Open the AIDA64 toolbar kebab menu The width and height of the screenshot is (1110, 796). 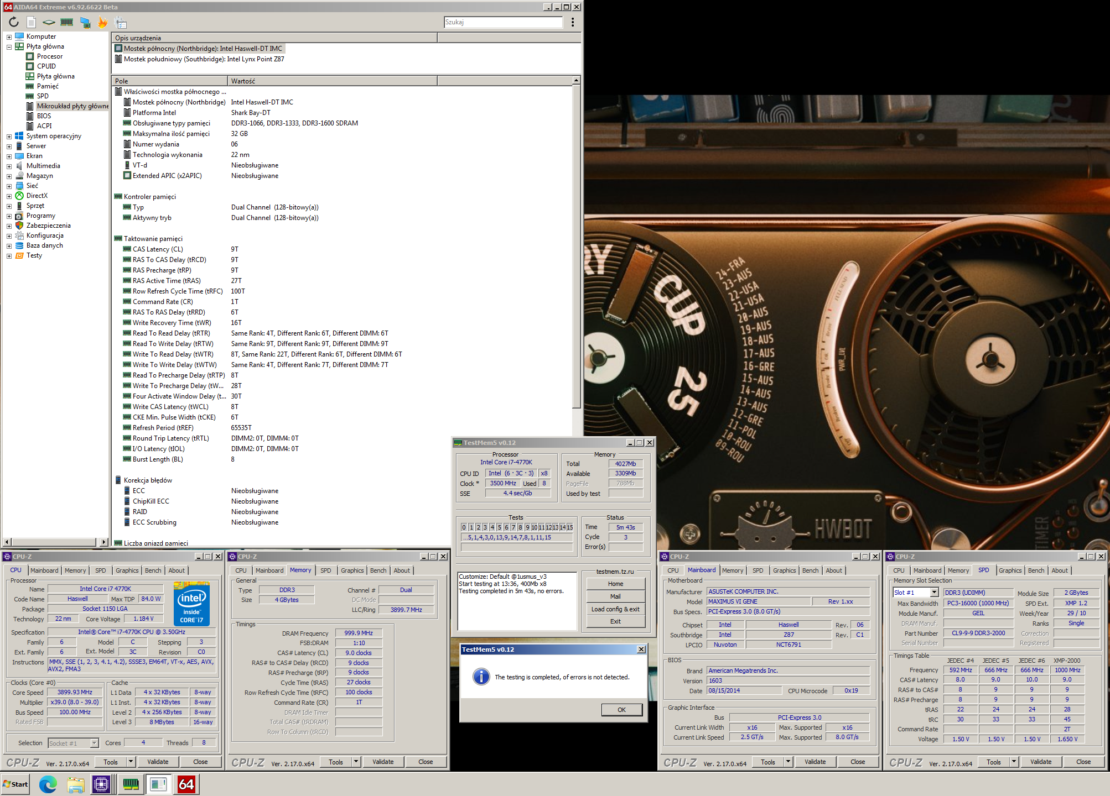coord(573,22)
